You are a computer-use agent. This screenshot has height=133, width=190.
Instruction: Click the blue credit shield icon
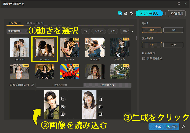120,13
